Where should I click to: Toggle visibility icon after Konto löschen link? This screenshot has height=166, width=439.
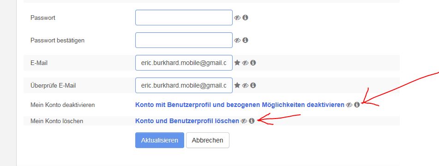244,121
